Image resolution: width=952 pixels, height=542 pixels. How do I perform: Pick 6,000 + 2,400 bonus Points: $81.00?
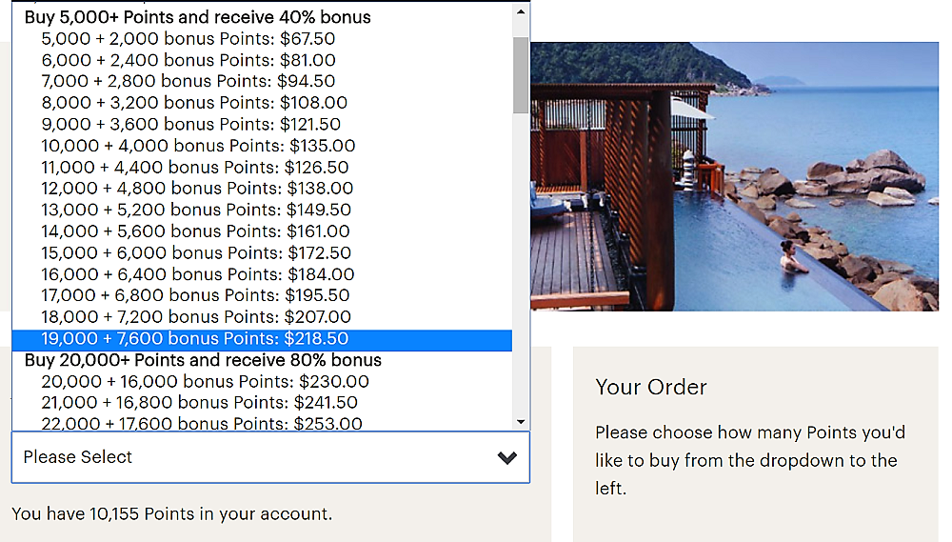tap(262, 60)
